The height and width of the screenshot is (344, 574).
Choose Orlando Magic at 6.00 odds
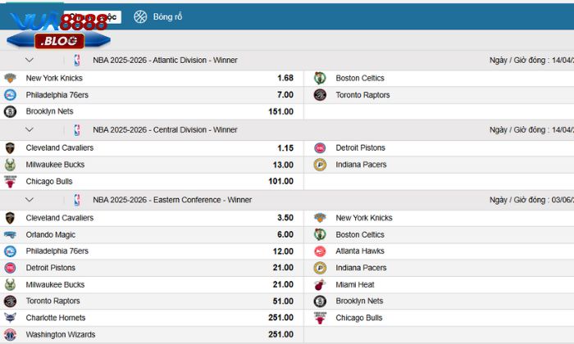(x=285, y=235)
